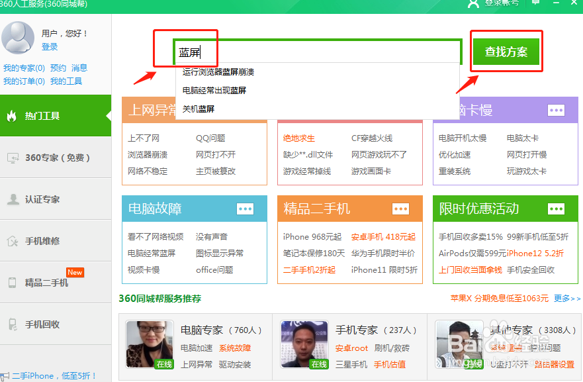Expand extra options on 电脑故障 card

[x=245, y=209]
